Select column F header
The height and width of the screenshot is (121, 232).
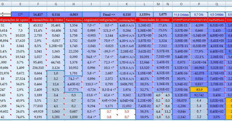click(x=38, y=4)
